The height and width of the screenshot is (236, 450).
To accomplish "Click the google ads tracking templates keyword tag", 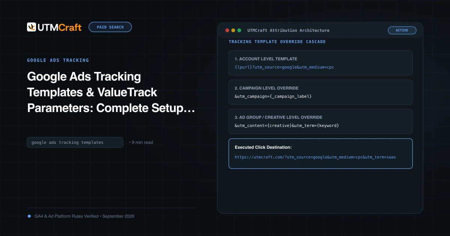I will click(x=75, y=142).
